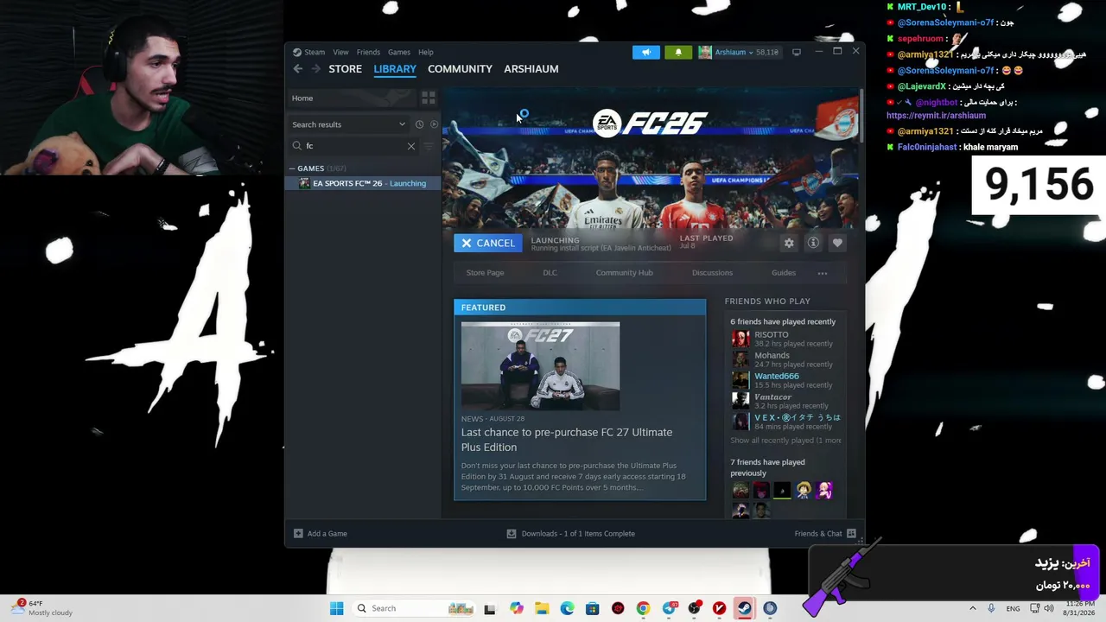Switch to the COMMUNITY tab
Screen dimensions: 1106x622
[x=460, y=69]
